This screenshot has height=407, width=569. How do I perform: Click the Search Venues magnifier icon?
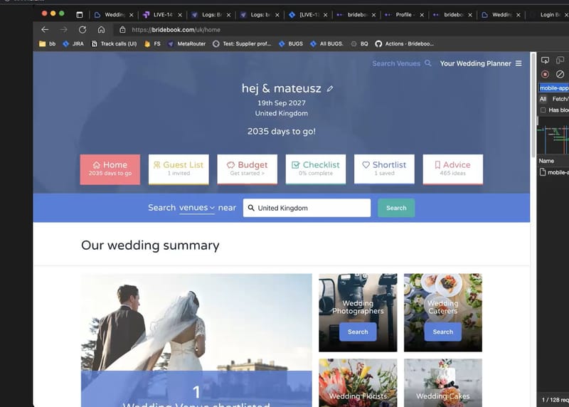click(x=428, y=63)
